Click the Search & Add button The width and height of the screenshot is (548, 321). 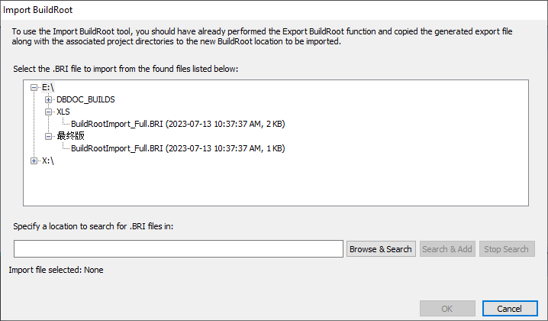pyautogui.click(x=447, y=249)
